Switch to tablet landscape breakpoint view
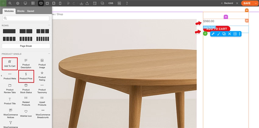Viewport: 259px width, 128px height. [x=48, y=3]
